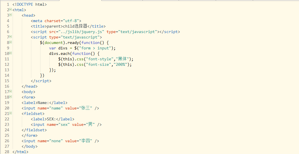Click the "font-style" string on line 11
Image resolution: width=299 pixels, height=154 pixels.
coord(100,59)
